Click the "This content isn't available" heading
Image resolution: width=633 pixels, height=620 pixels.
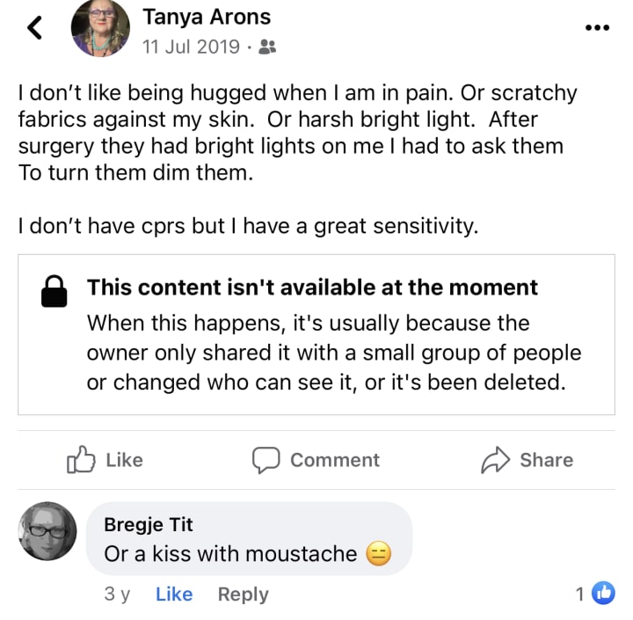click(x=312, y=288)
